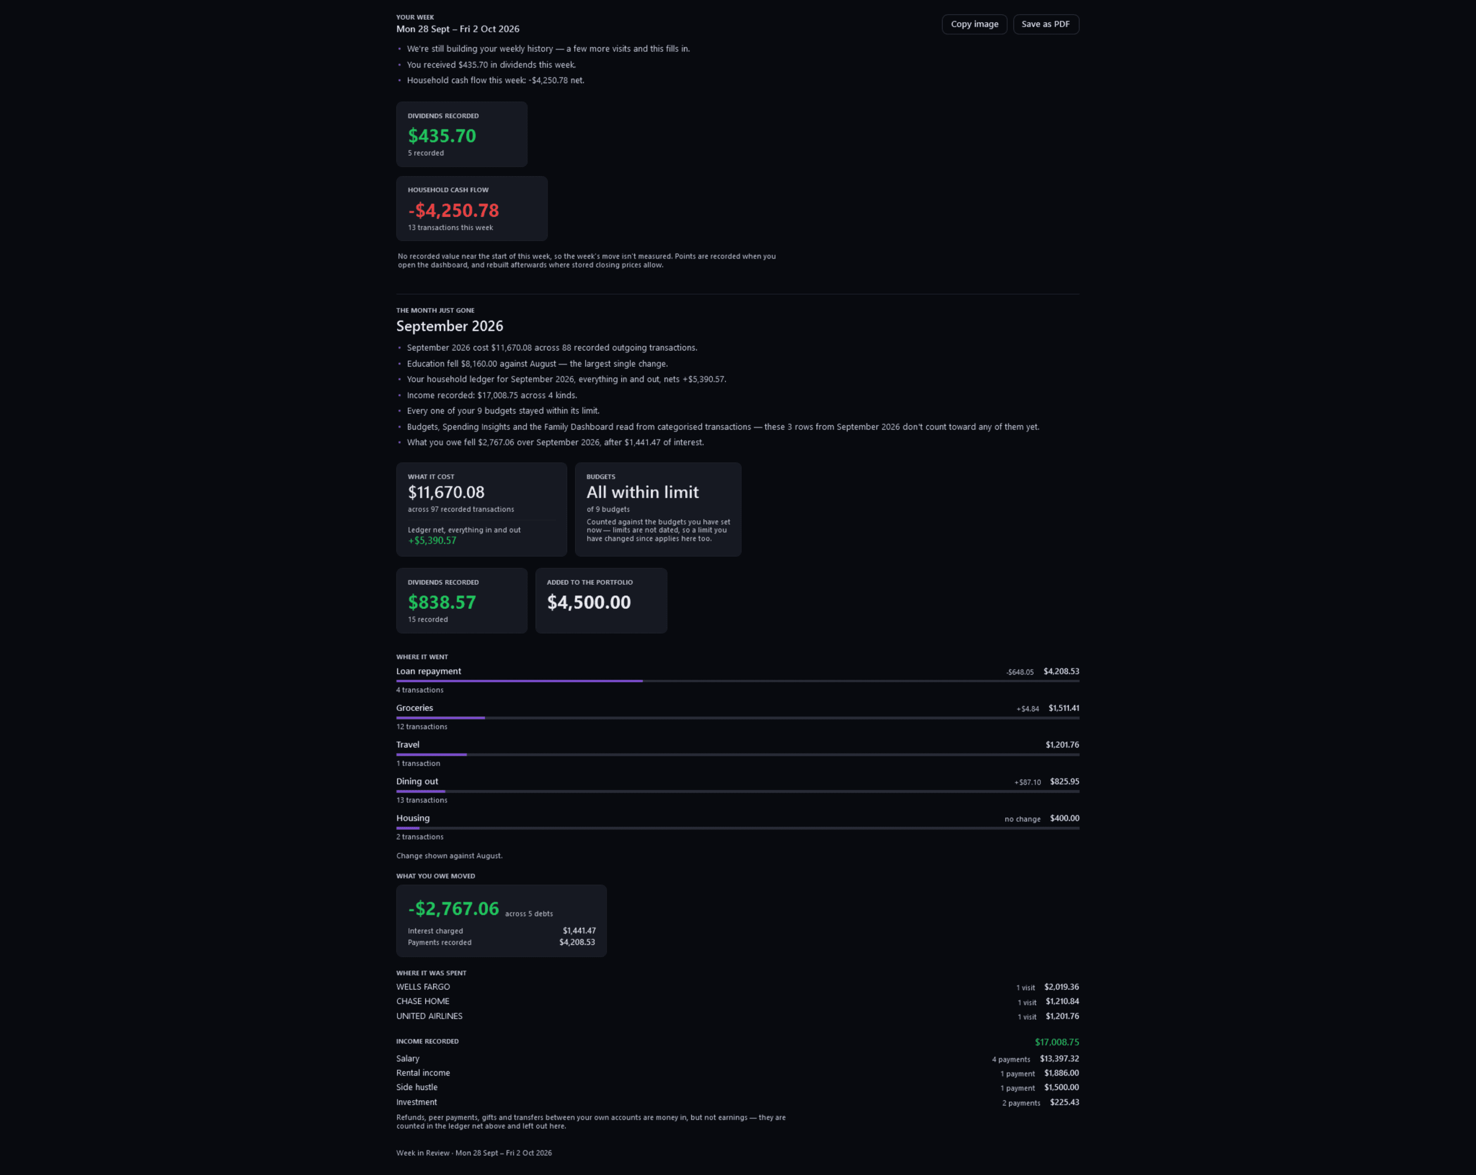Viewport: 1476px width, 1175px height.
Task: Click the Dining out category label
Action: (x=417, y=781)
